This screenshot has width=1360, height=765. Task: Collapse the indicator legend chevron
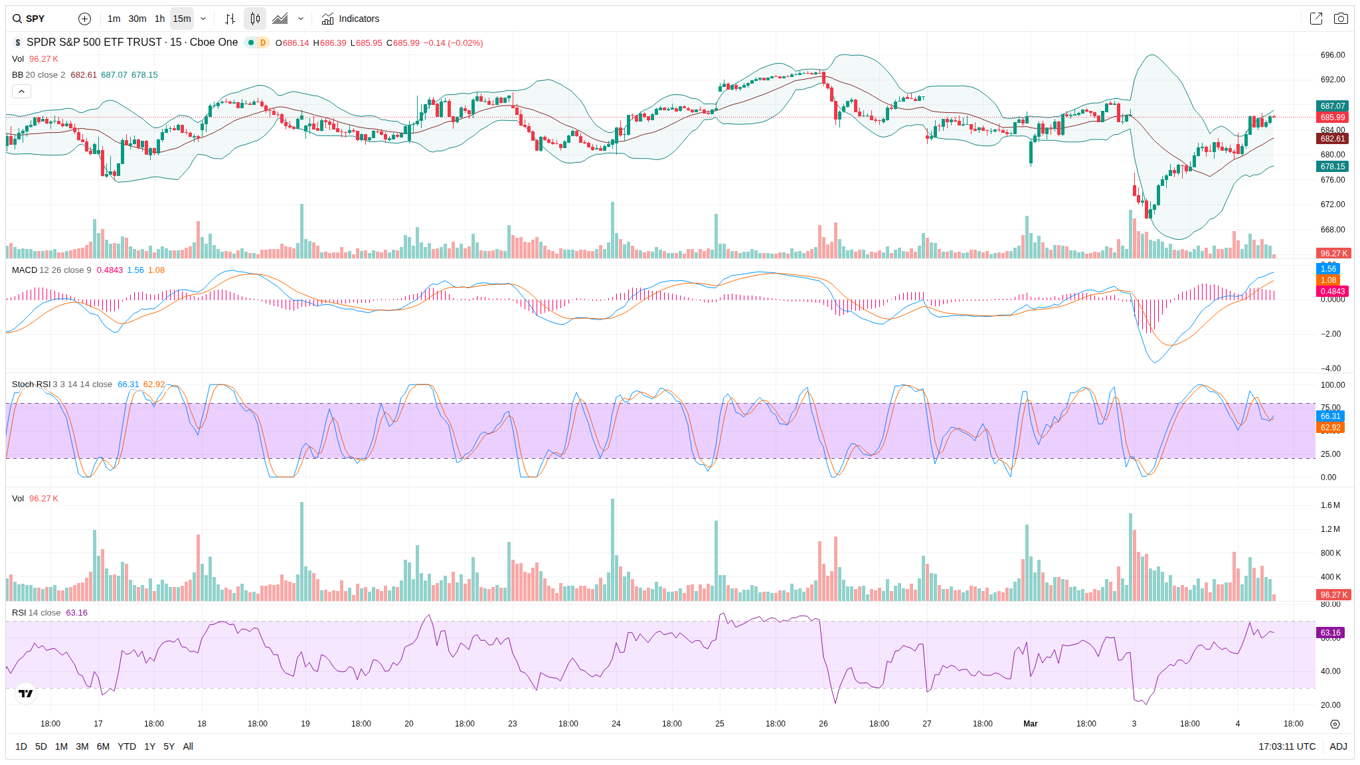click(21, 92)
